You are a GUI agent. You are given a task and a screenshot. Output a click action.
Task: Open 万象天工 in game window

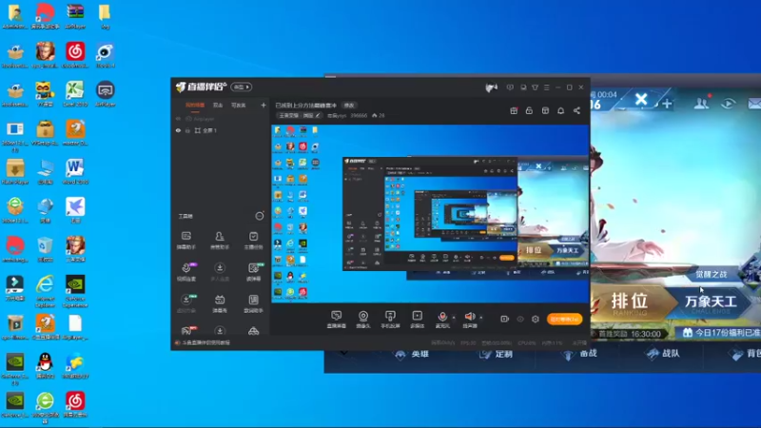[x=711, y=302]
